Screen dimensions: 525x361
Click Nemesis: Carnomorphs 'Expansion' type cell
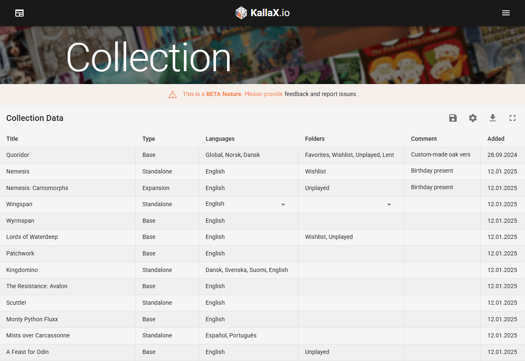pyautogui.click(x=167, y=188)
